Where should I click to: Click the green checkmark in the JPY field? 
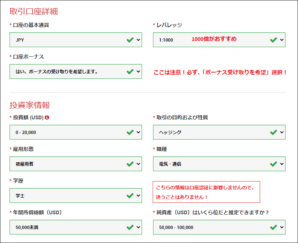[130, 39]
